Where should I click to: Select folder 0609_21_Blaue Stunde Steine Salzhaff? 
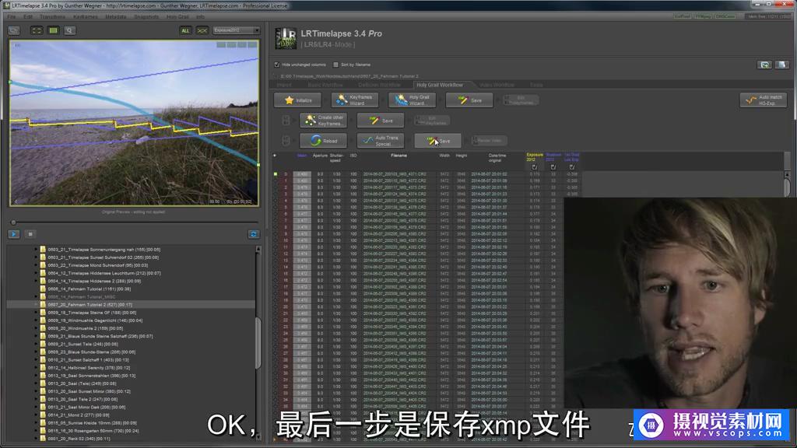[x=100, y=336]
